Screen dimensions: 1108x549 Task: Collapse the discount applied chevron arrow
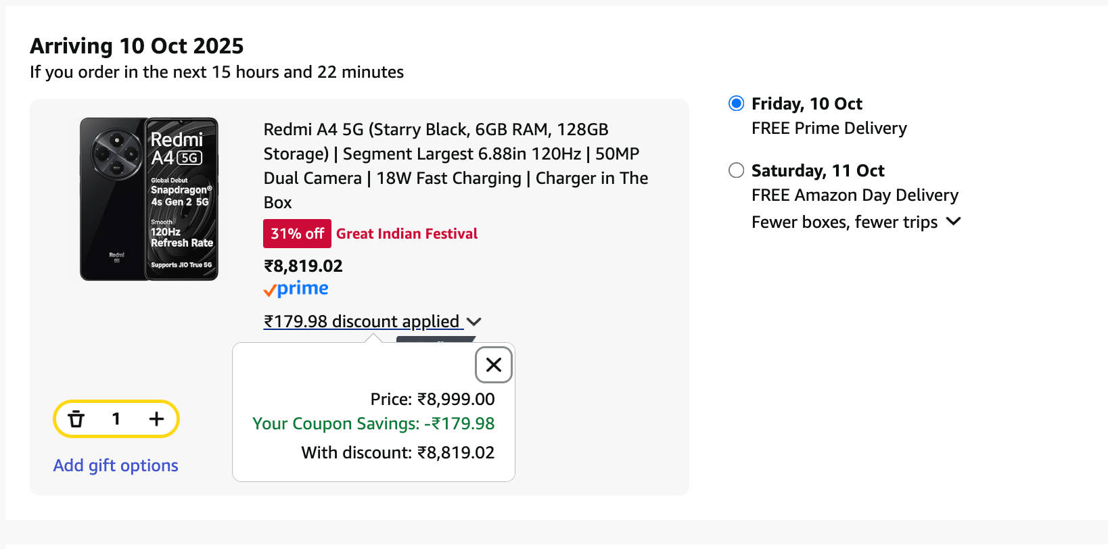pyautogui.click(x=474, y=322)
